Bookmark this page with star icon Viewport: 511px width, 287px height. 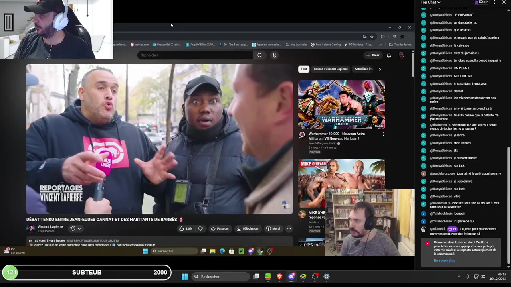coord(372,37)
